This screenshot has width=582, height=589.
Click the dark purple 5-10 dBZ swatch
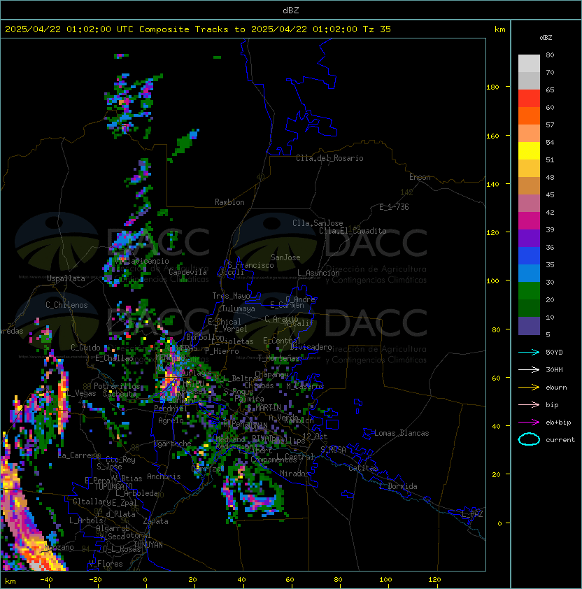[529, 326]
